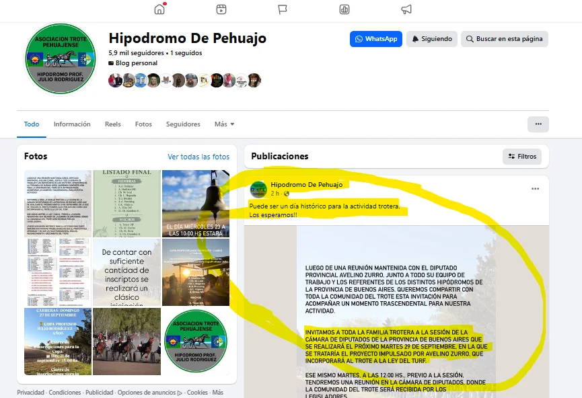Click the Privacidad footer link
Viewport: 582px width, 398px height.
pos(30,393)
